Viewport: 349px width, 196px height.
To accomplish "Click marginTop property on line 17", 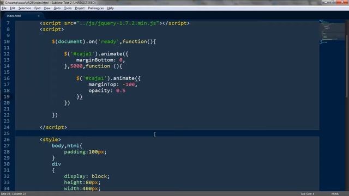I will tap(103, 84).
